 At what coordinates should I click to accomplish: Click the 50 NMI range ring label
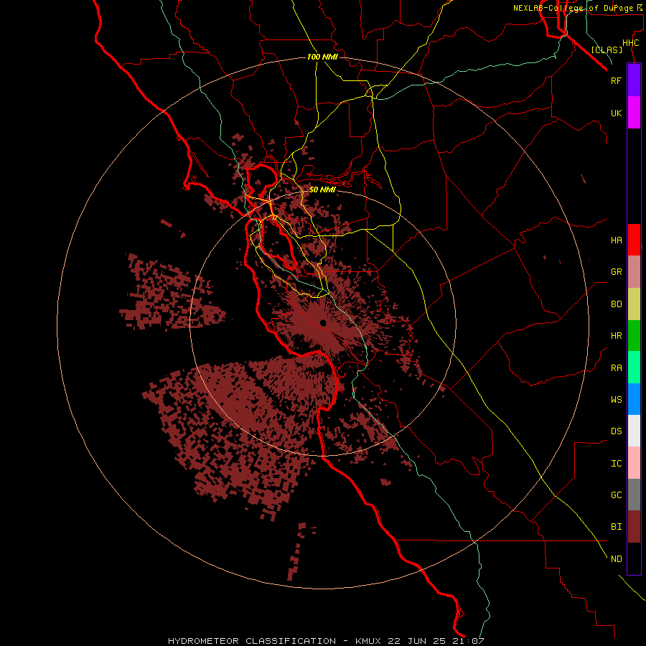[322, 189]
